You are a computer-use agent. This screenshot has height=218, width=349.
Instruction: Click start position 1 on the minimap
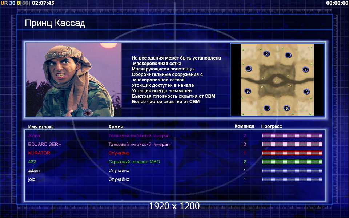click(x=249, y=69)
